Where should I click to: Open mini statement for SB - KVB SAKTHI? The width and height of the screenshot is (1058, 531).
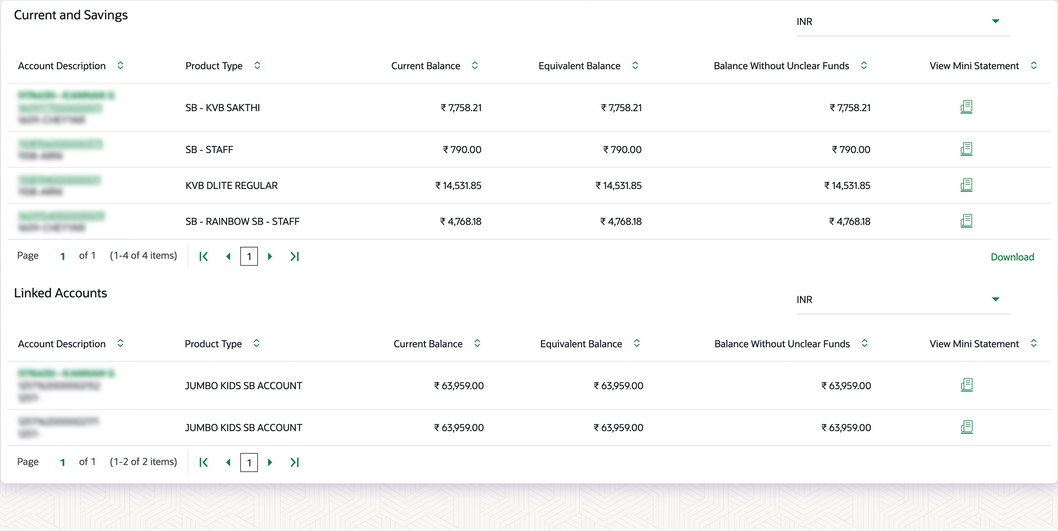point(966,107)
